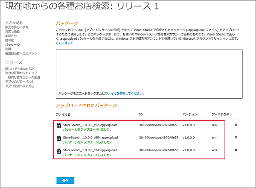Open news link アプリのグローバル化

[x=20, y=82]
